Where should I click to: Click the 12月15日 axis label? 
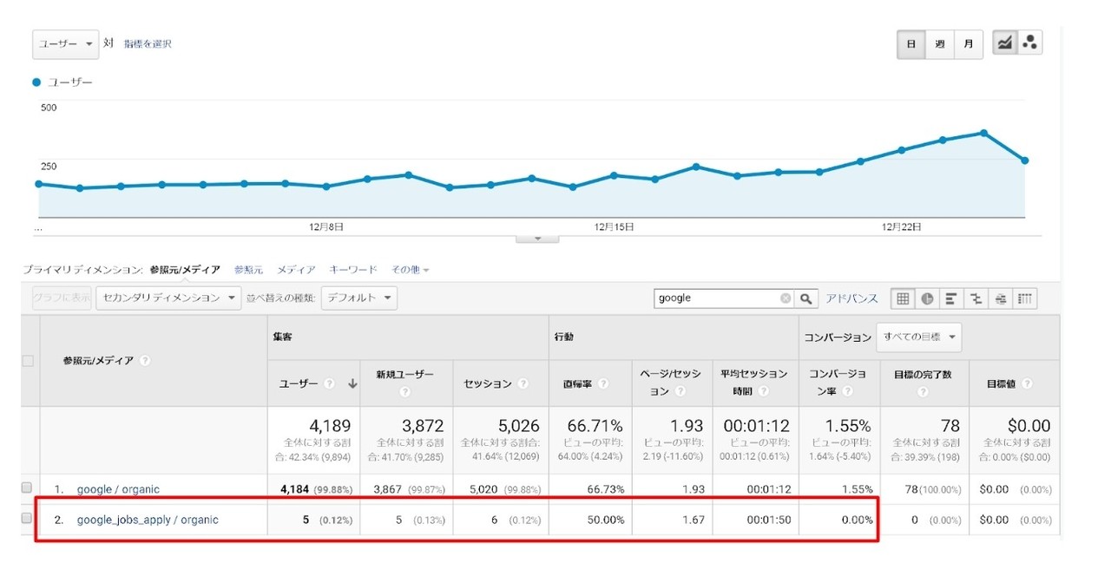pos(614,227)
